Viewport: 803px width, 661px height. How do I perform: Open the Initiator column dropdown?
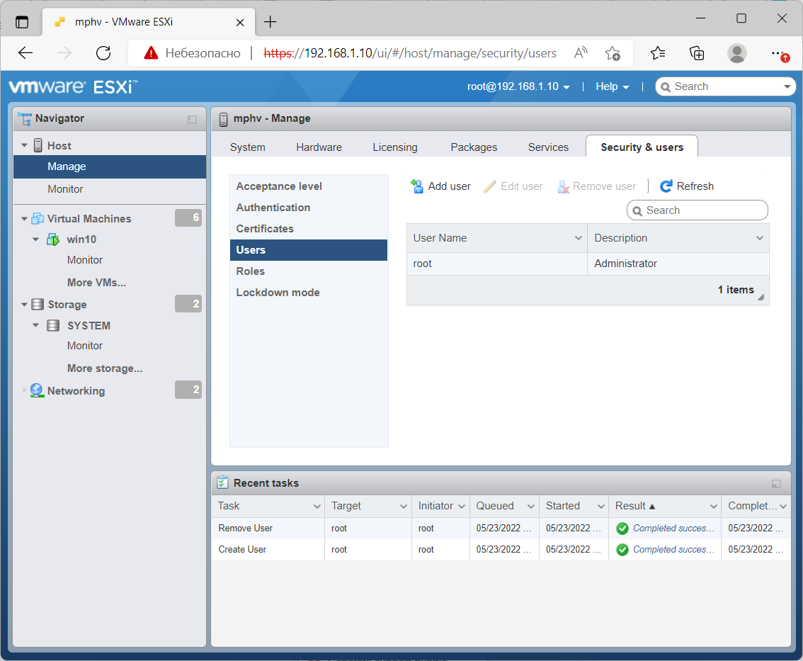pos(462,507)
